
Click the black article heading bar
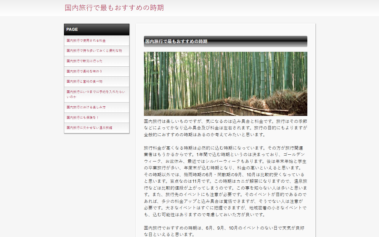226,41
